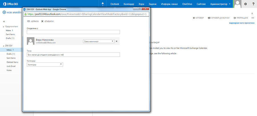
Task: Click the ИЗПРАТИ send button in popup
Action: tap(33, 21)
